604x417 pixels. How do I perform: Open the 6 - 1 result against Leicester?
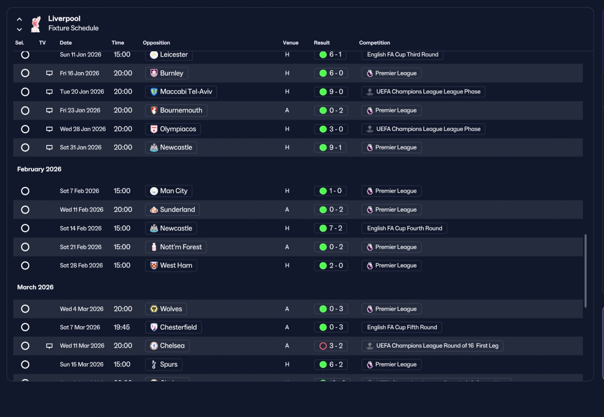330,55
